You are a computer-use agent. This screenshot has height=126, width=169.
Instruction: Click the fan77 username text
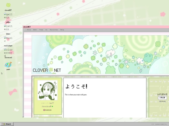pos(48,103)
